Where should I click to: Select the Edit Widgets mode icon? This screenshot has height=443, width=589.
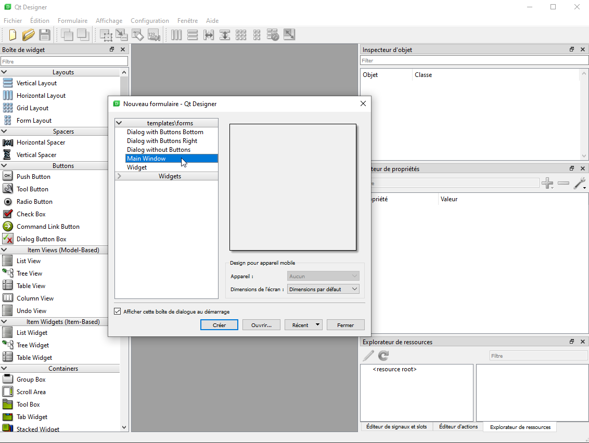[106, 35]
